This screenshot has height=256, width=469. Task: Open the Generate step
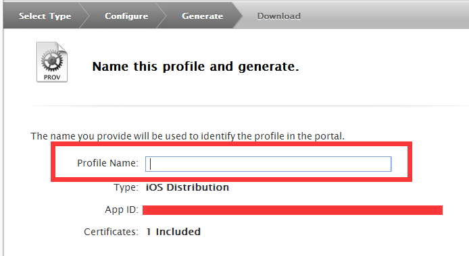(203, 15)
